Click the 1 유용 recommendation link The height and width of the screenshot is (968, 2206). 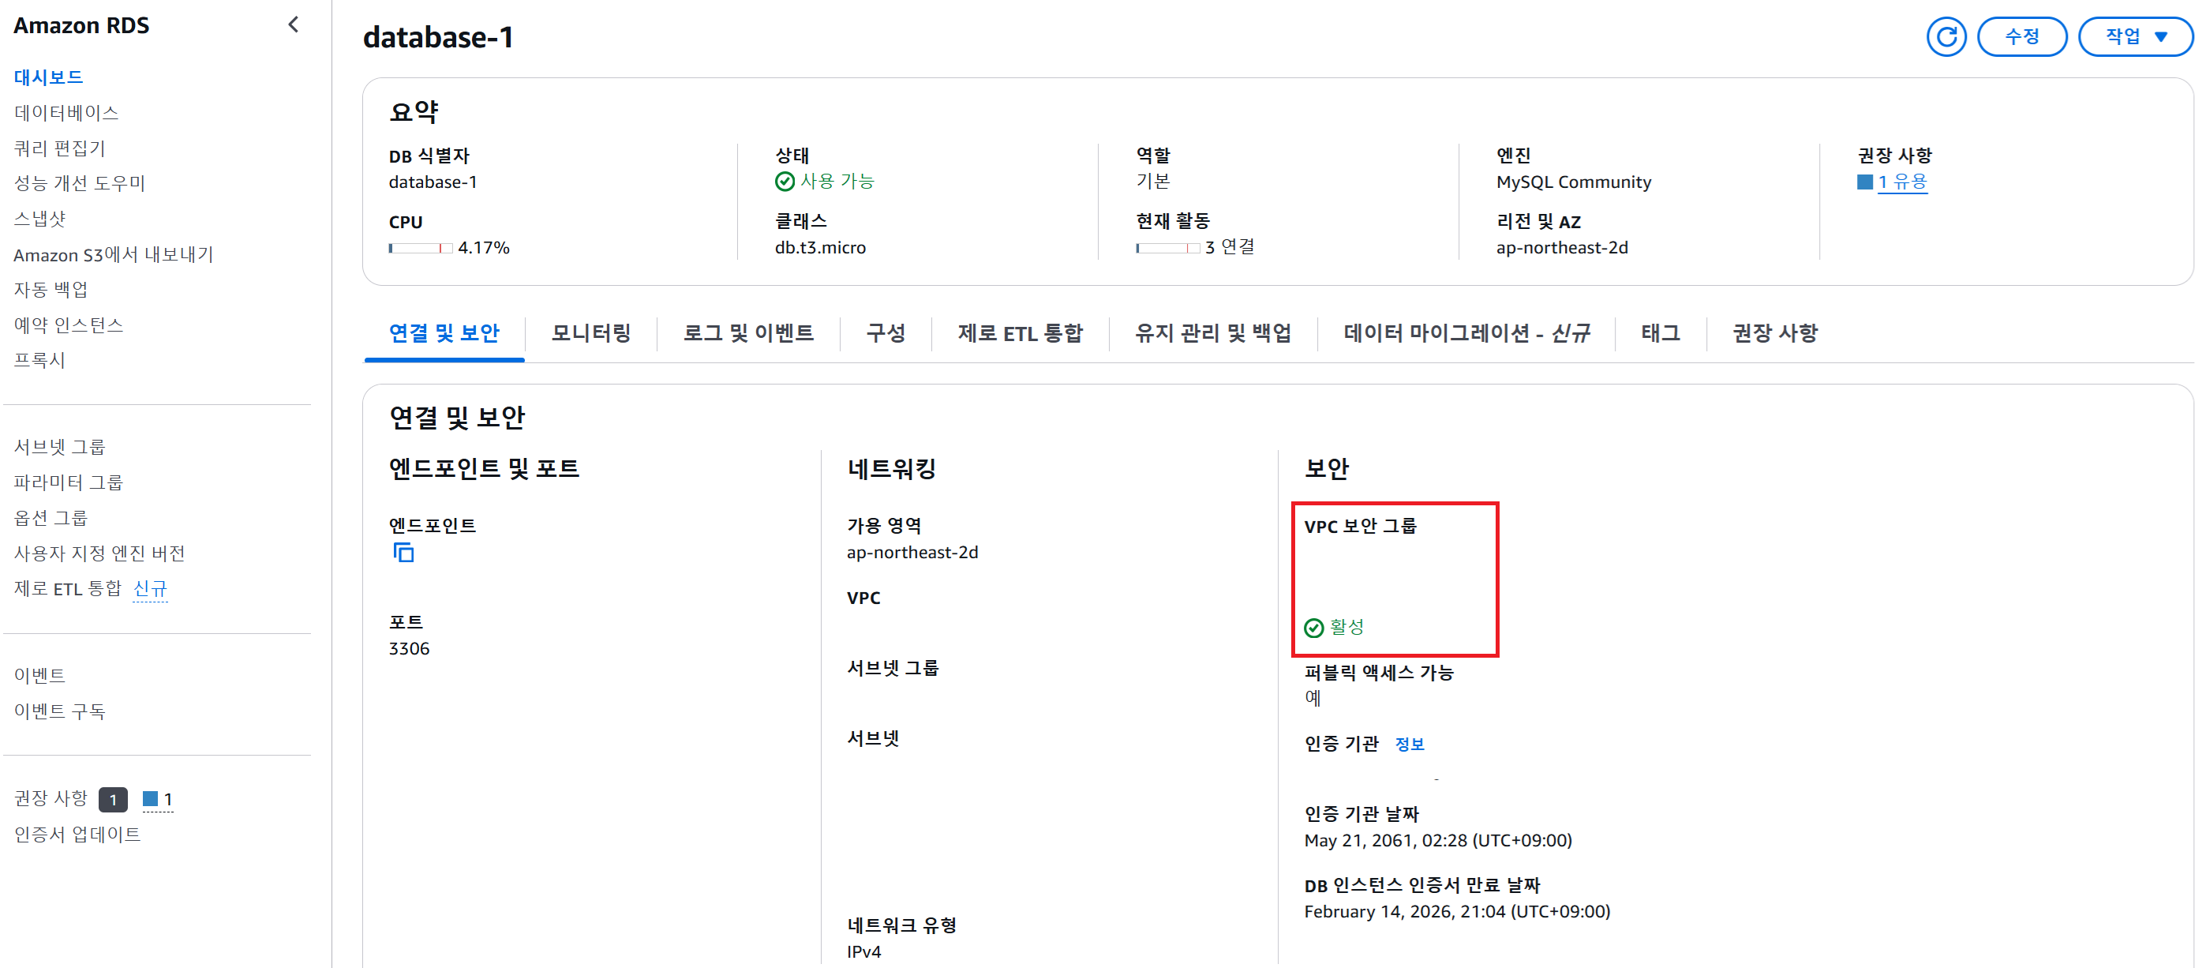[1902, 182]
